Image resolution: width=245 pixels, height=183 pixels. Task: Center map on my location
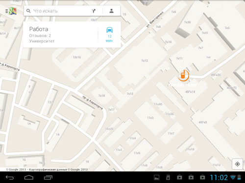click(x=237, y=164)
